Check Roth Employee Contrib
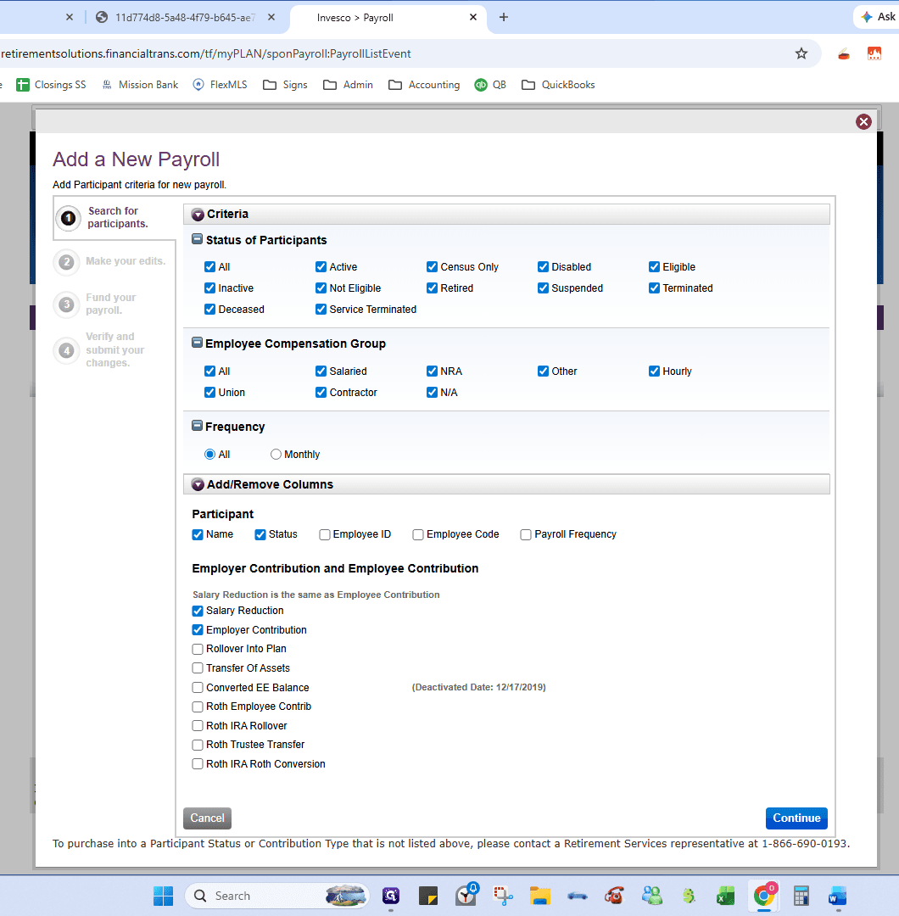This screenshot has width=899, height=916. [198, 707]
